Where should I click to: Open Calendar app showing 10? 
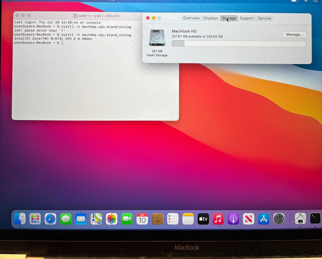pos(142,219)
